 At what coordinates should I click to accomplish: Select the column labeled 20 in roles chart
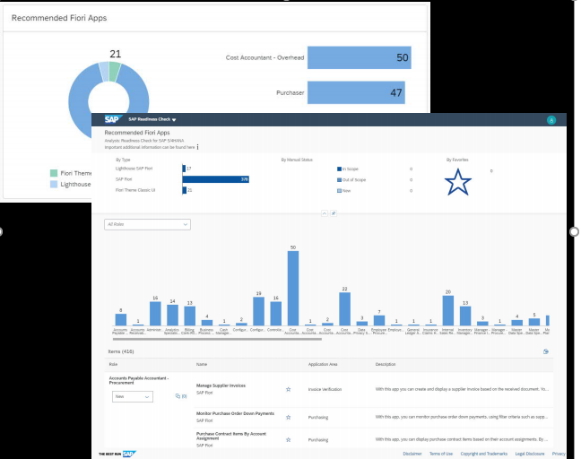tap(448, 310)
